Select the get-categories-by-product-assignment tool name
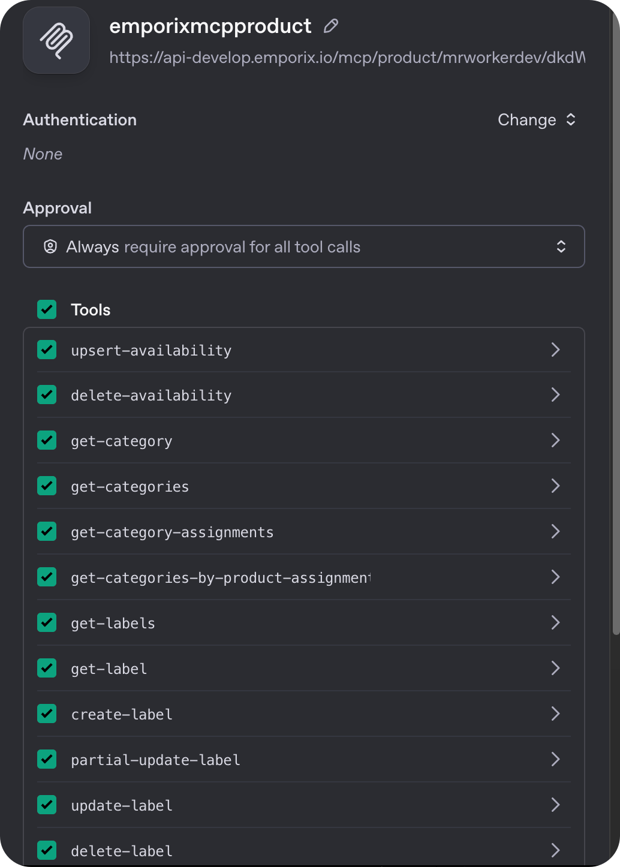The image size is (620, 867). pyautogui.click(x=221, y=578)
